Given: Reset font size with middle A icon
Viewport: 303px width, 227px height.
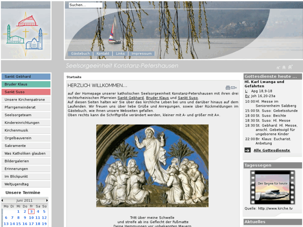Looking at the screenshot, I should tap(284, 67).
